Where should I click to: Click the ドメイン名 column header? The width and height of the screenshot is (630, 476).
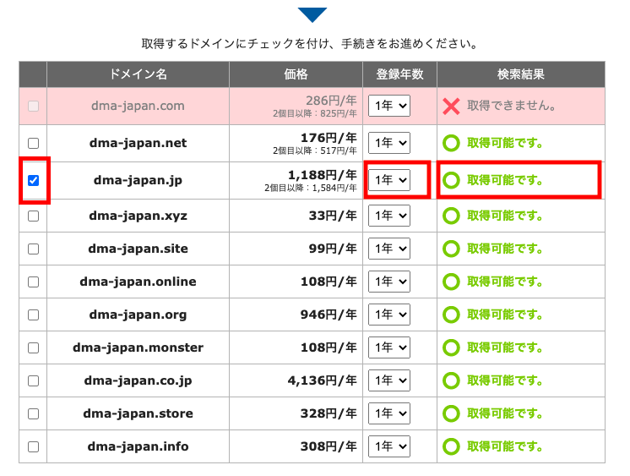[x=138, y=74]
